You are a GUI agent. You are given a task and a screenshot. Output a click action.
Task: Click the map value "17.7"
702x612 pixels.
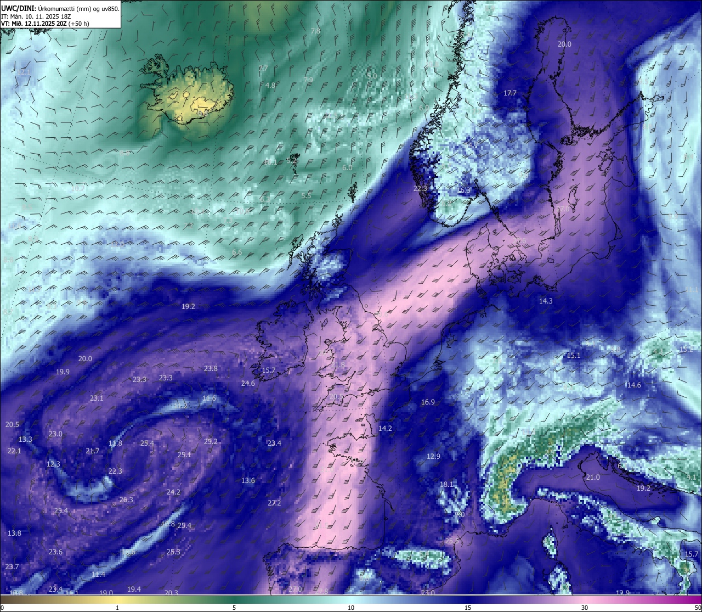(x=510, y=93)
